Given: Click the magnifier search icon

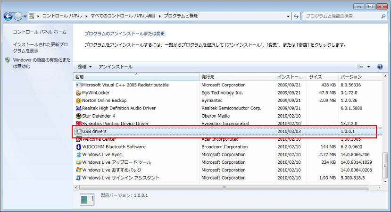Looking at the screenshot, I should [383, 16].
